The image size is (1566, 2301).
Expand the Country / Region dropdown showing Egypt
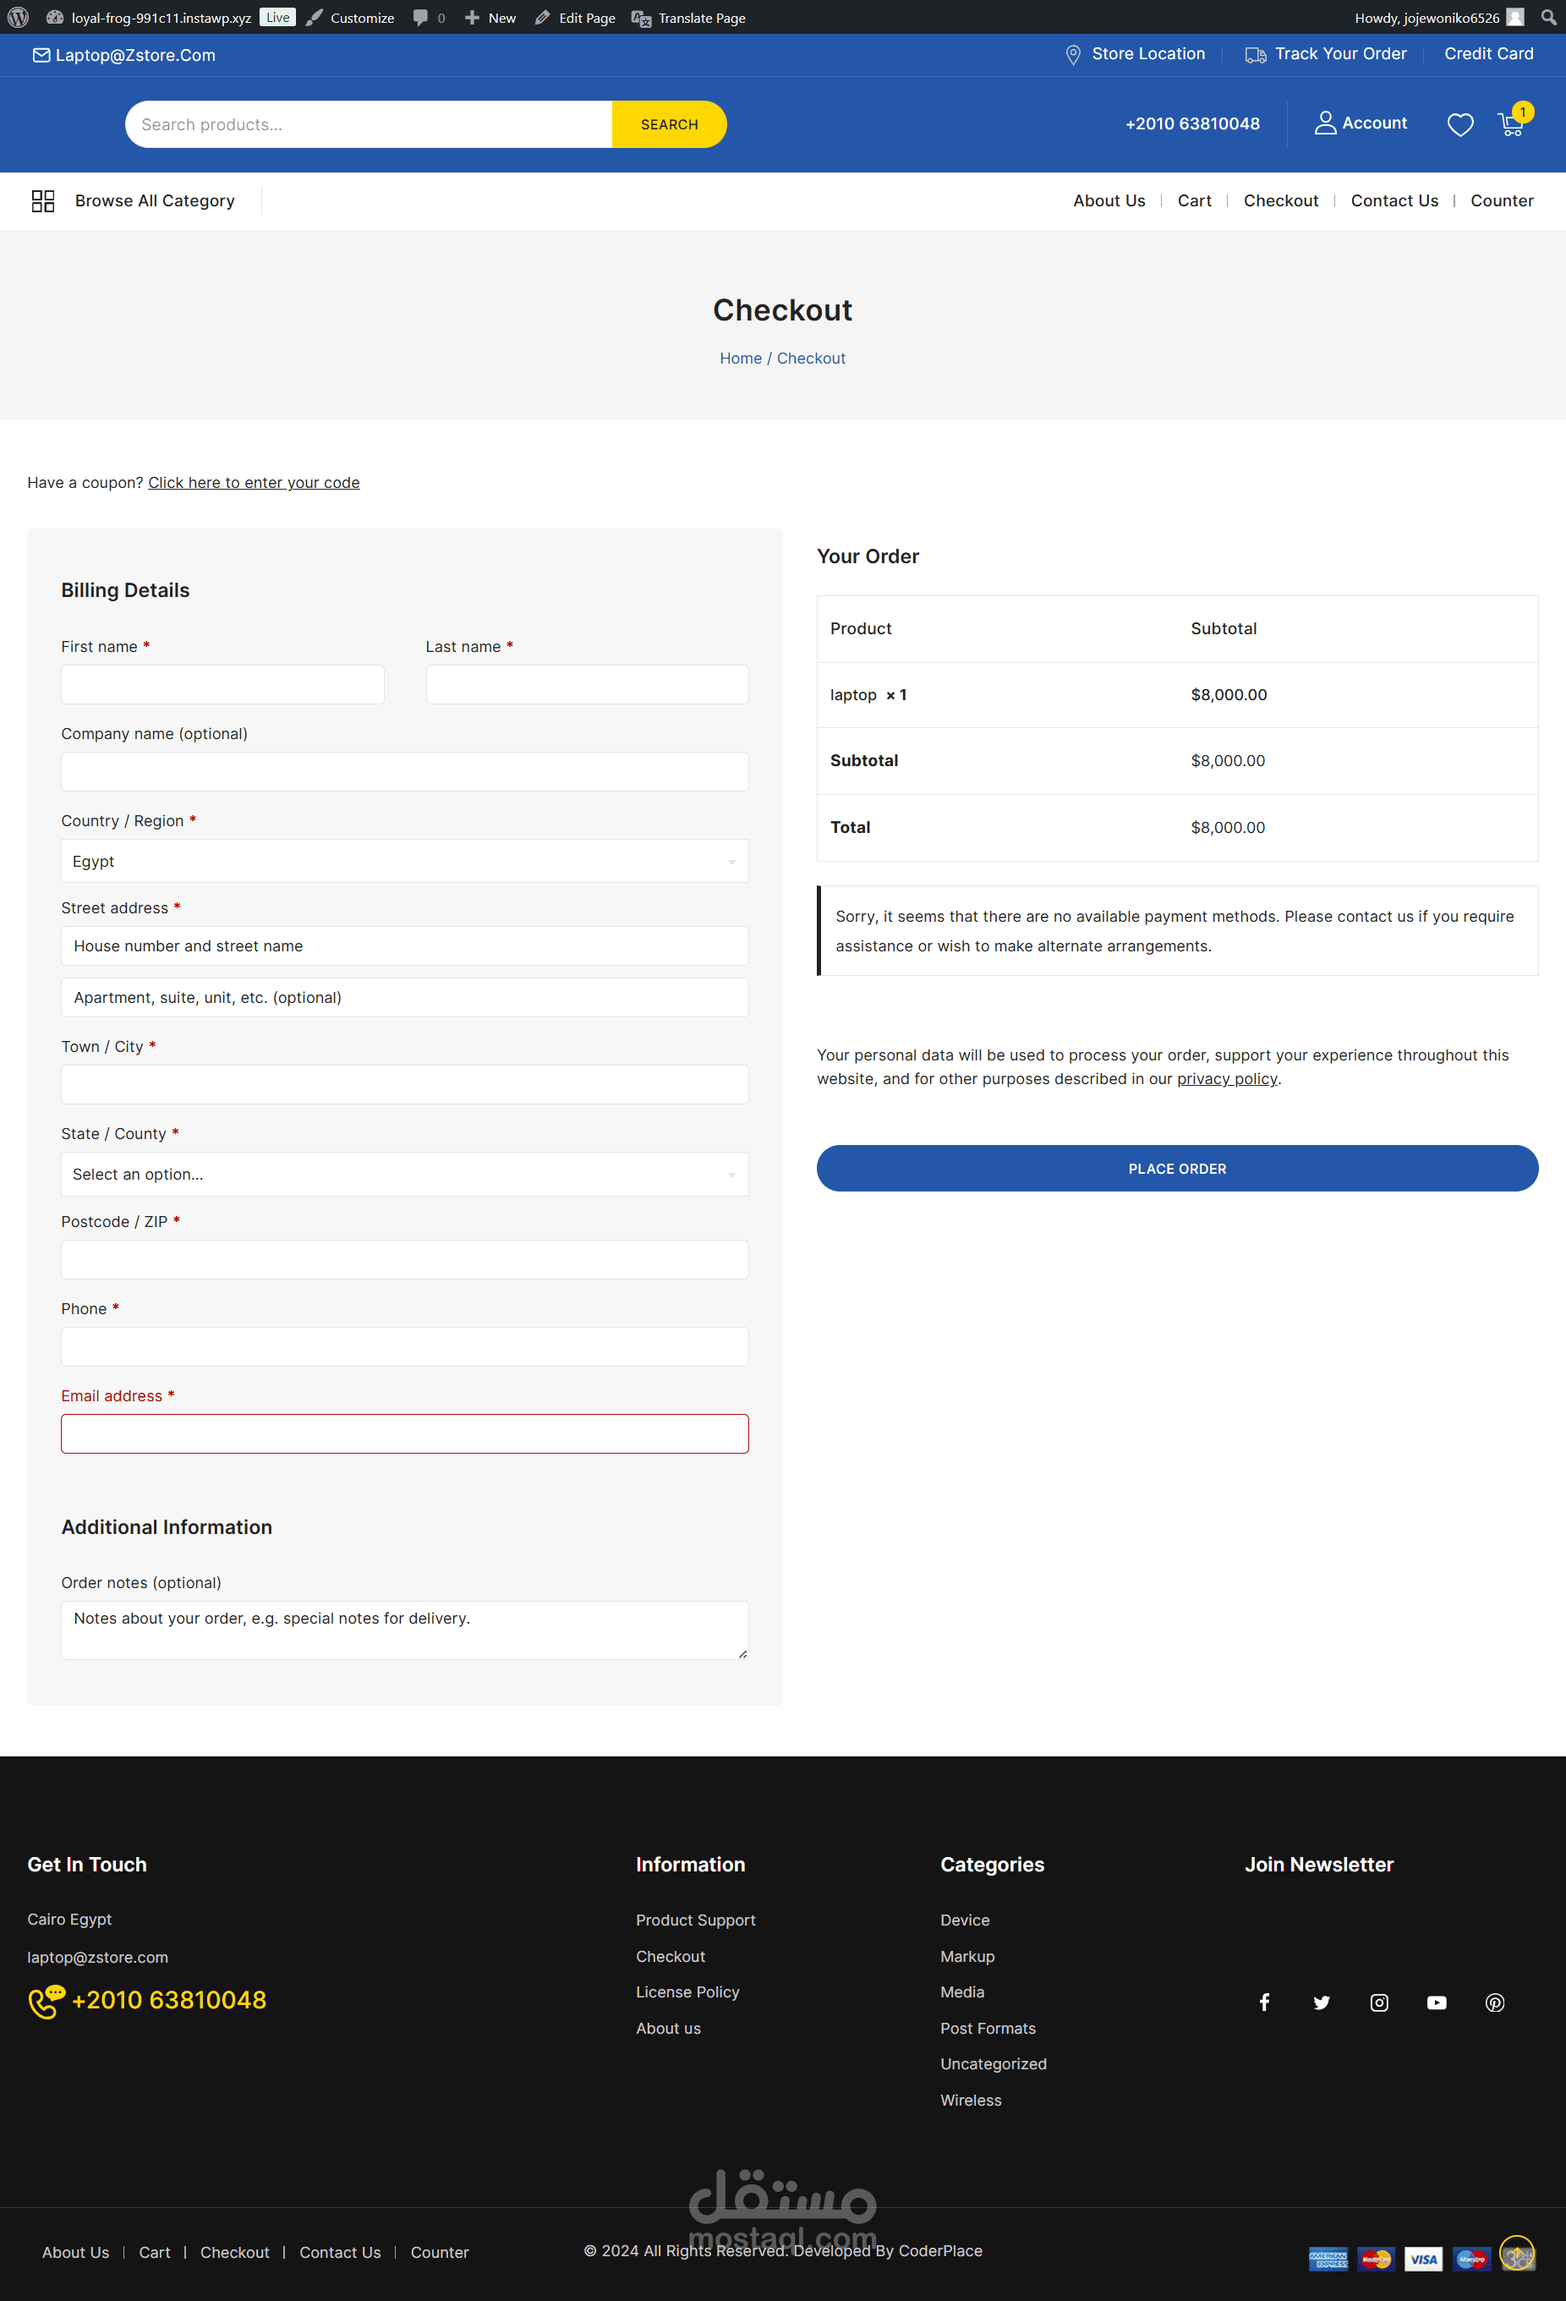[x=405, y=862]
